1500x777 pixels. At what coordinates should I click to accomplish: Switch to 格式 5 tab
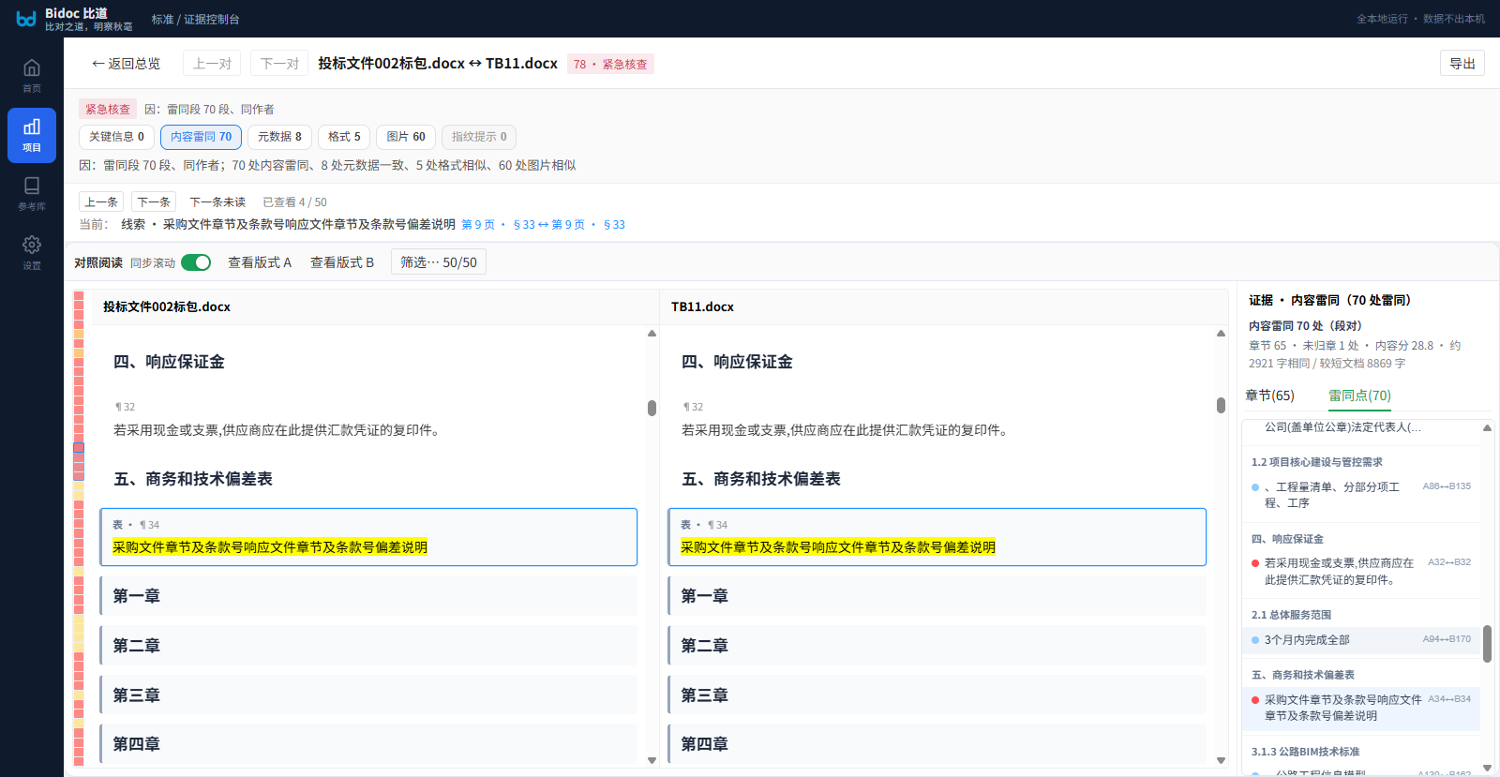point(344,137)
